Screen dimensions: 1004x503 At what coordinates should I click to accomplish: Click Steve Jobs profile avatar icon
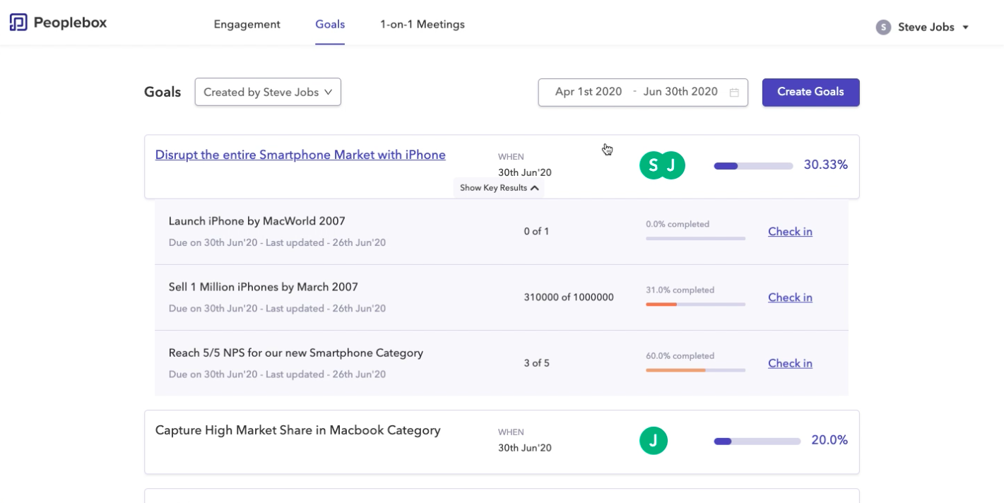click(882, 28)
